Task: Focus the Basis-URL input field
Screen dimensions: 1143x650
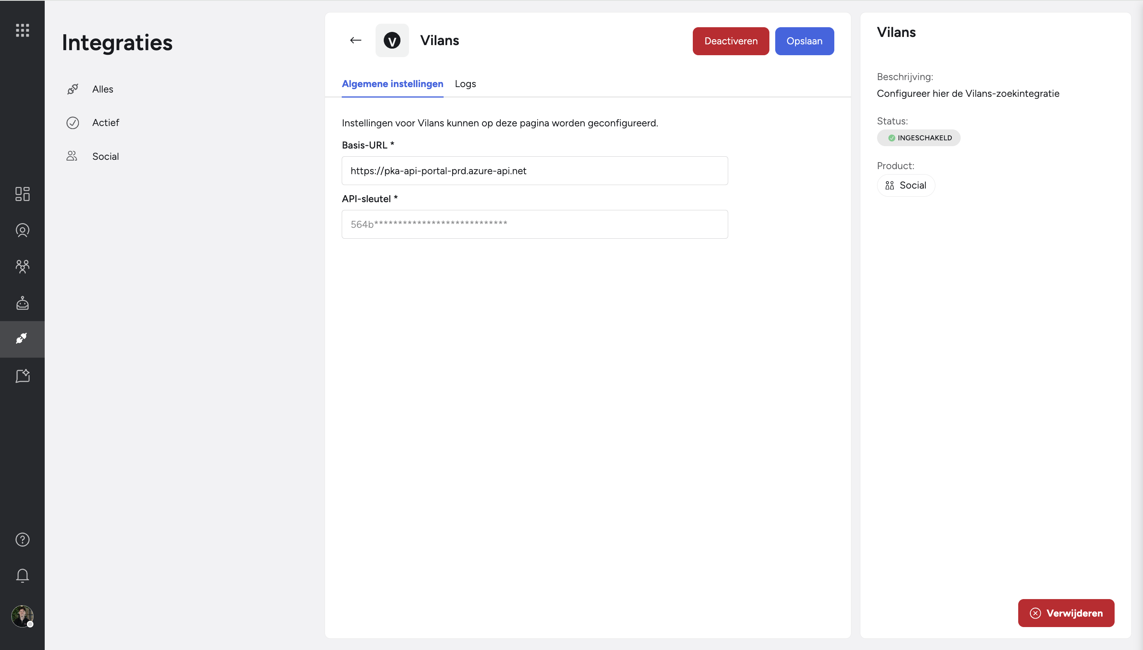Action: pos(535,171)
